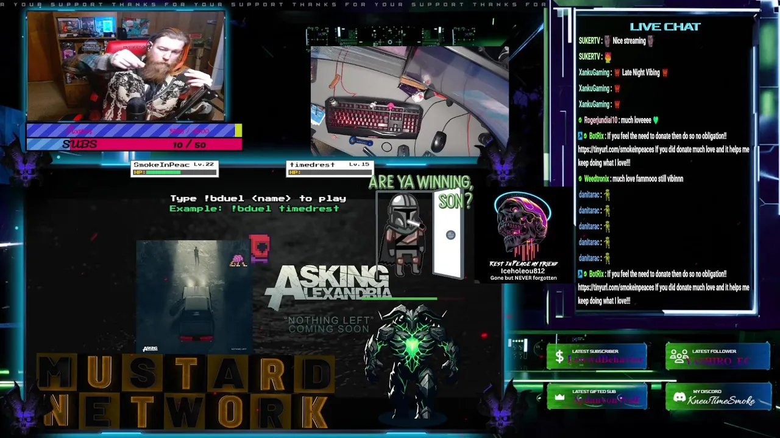
Task: Open the Latest Subscriber panel
Action: tap(597, 356)
